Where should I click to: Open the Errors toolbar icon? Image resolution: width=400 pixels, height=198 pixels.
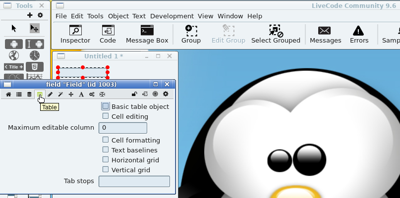pyautogui.click(x=359, y=34)
